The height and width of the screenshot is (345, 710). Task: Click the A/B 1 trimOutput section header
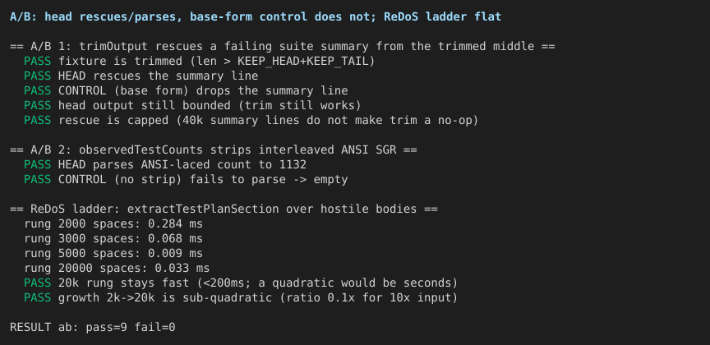(282, 46)
